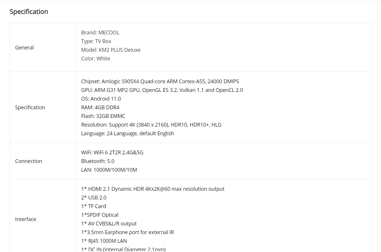Click the Specification row label cell
The width and height of the screenshot is (381, 252).
(x=30, y=107)
